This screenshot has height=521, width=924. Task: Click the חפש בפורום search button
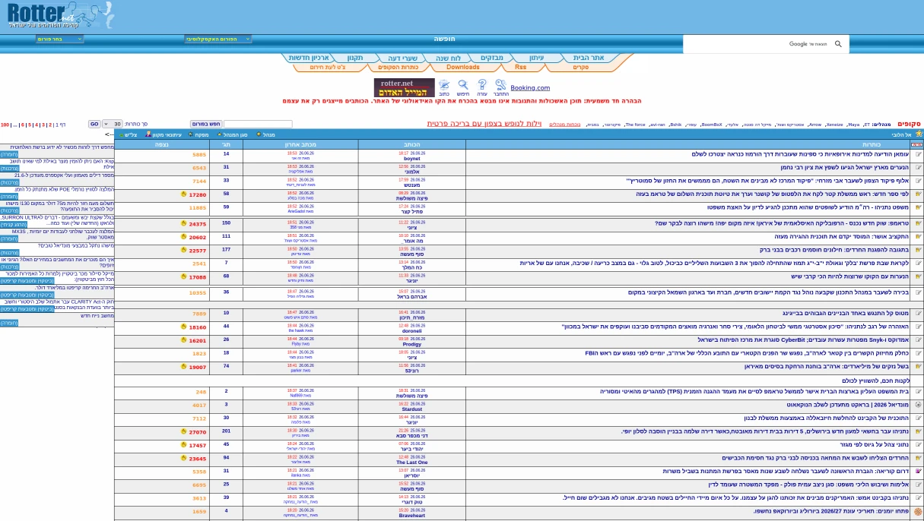[206, 124]
